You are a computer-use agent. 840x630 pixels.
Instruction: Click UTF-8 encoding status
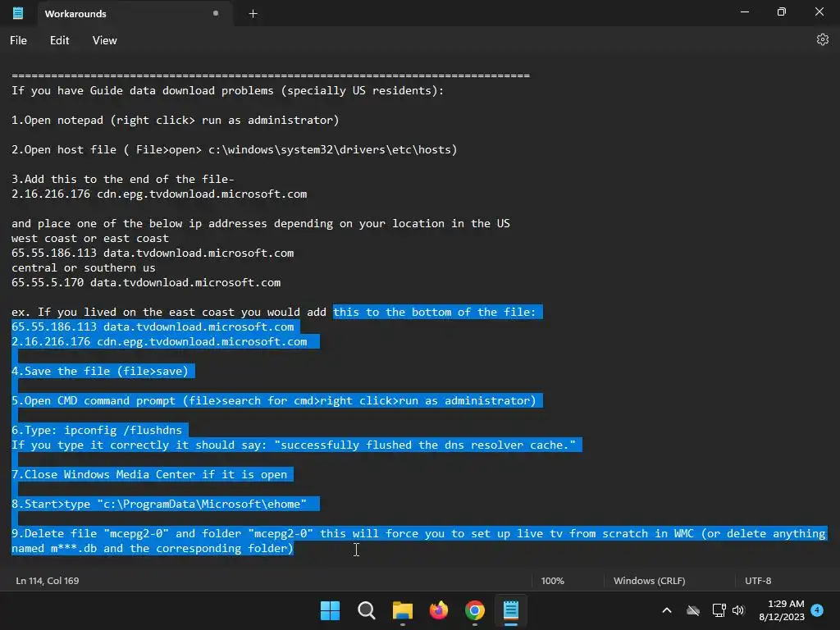758,581
